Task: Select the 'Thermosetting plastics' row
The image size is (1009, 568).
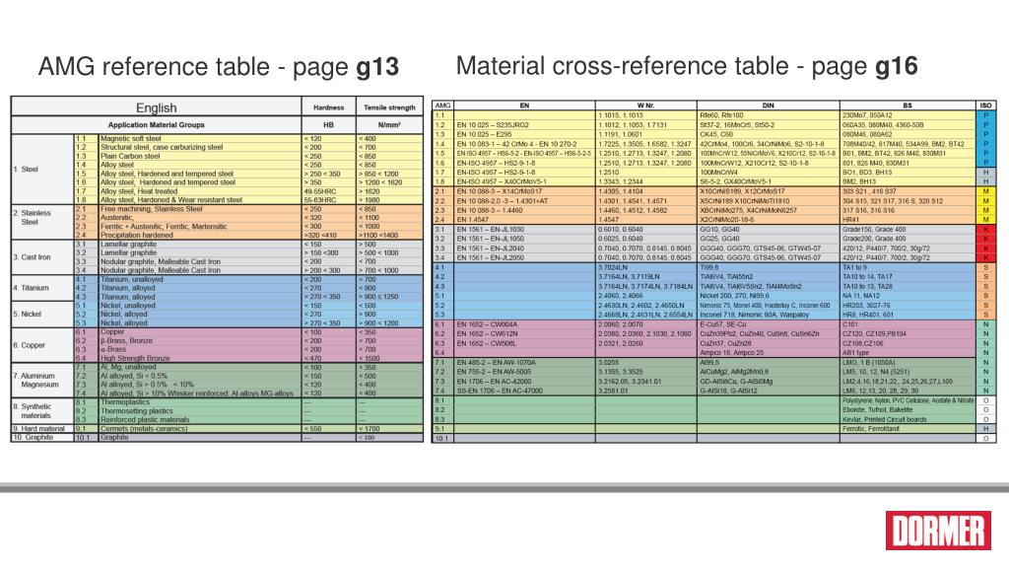Action: (x=248, y=411)
